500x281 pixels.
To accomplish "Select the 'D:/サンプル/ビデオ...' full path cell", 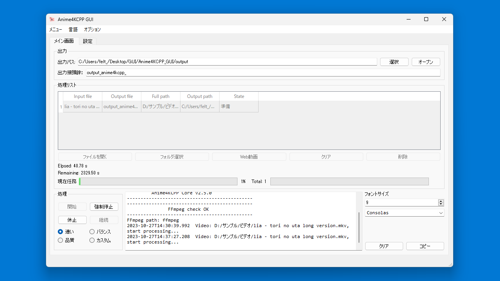I will (161, 107).
